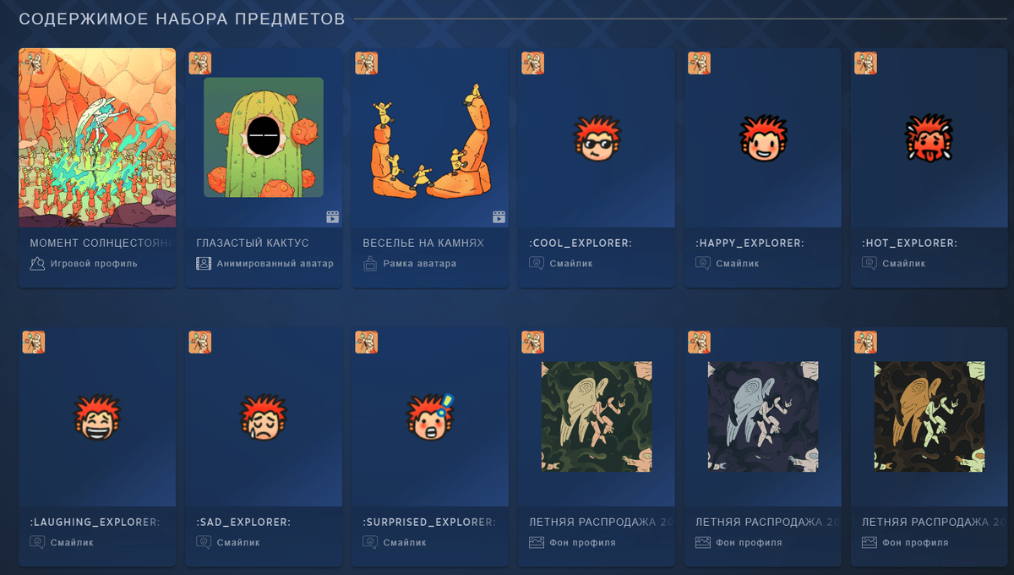
Task: Click the ГЛАЗАСТЫЙ КАКТУС item title
Action: (x=253, y=244)
